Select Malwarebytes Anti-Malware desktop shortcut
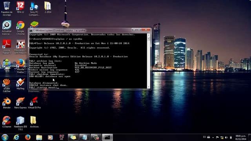This screenshot has height=141, width=251. [20, 47]
